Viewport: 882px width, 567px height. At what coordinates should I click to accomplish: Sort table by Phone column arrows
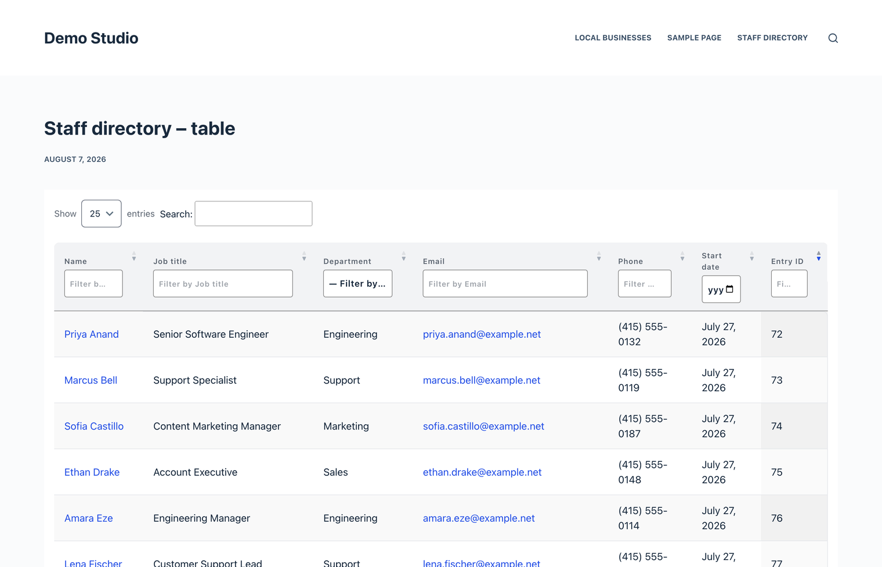(x=682, y=256)
